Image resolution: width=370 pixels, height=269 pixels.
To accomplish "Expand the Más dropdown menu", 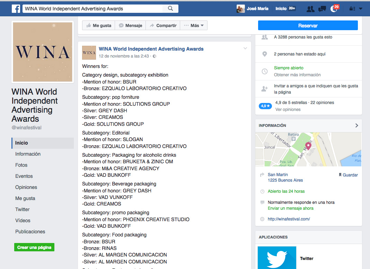I will [194, 25].
